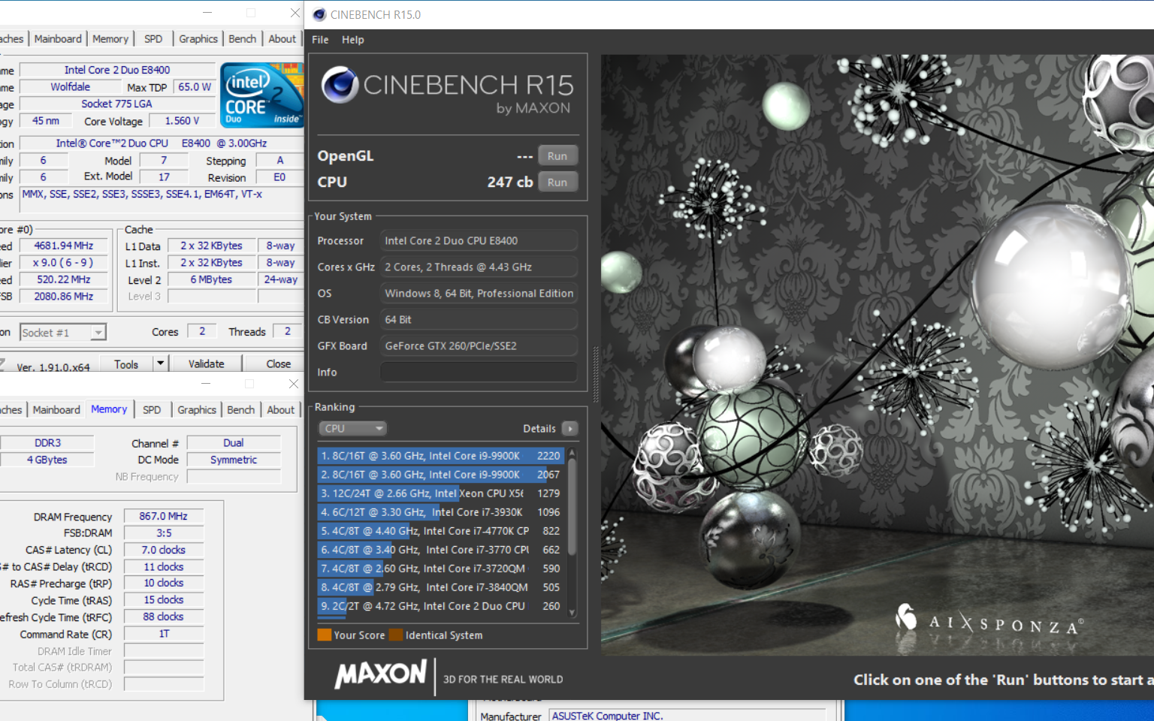Viewport: 1154px width, 721px height.
Task: Select ranking entry 1 i9-9900K 2220
Action: 441,456
